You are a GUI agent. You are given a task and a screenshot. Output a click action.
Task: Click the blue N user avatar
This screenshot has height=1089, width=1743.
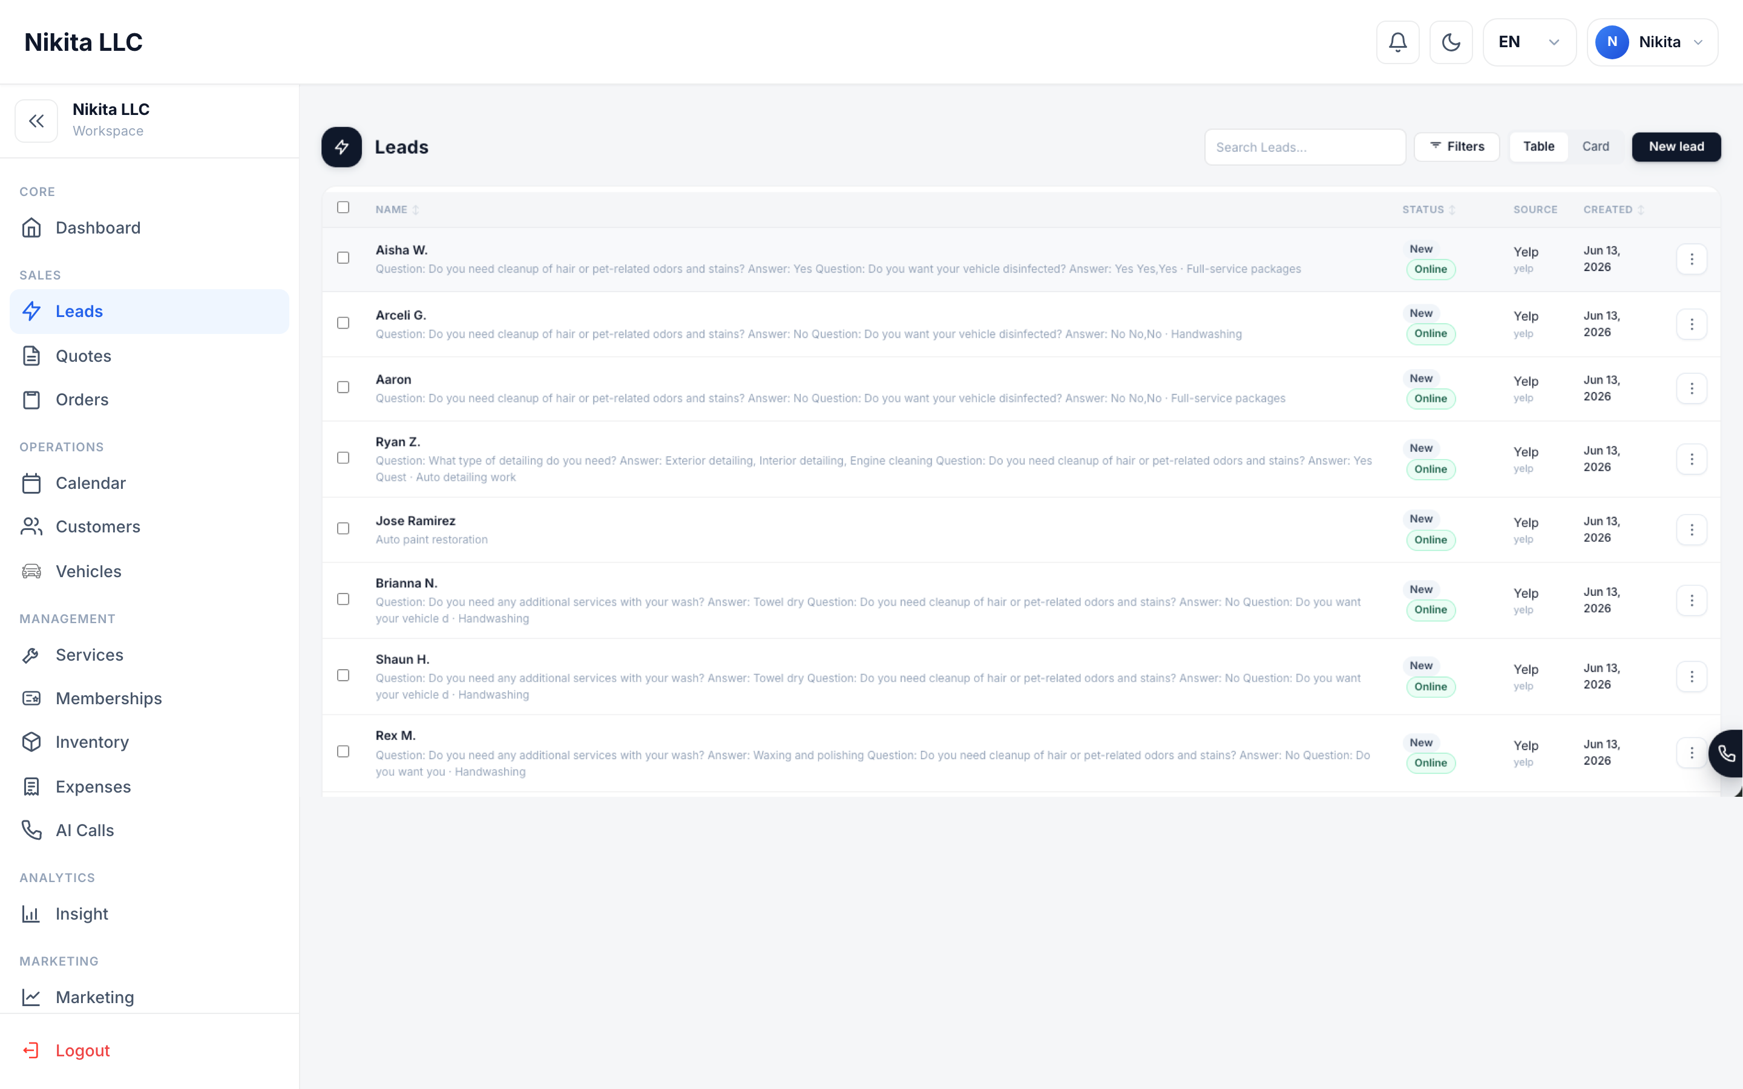pyautogui.click(x=1612, y=42)
